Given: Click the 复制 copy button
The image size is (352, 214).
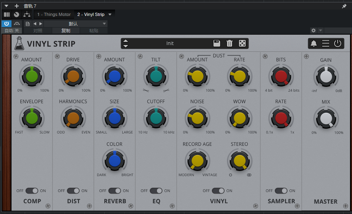Looking at the screenshot, I should (x=66, y=31).
